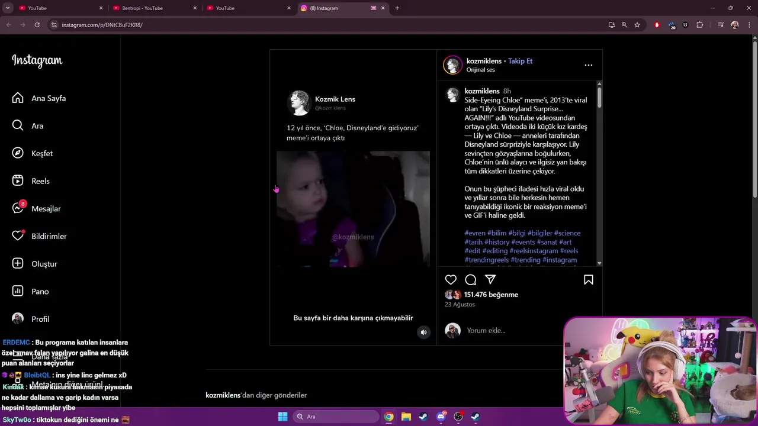Open Chrome three-dot menu
Screen dimensions: 758x426
point(749,25)
